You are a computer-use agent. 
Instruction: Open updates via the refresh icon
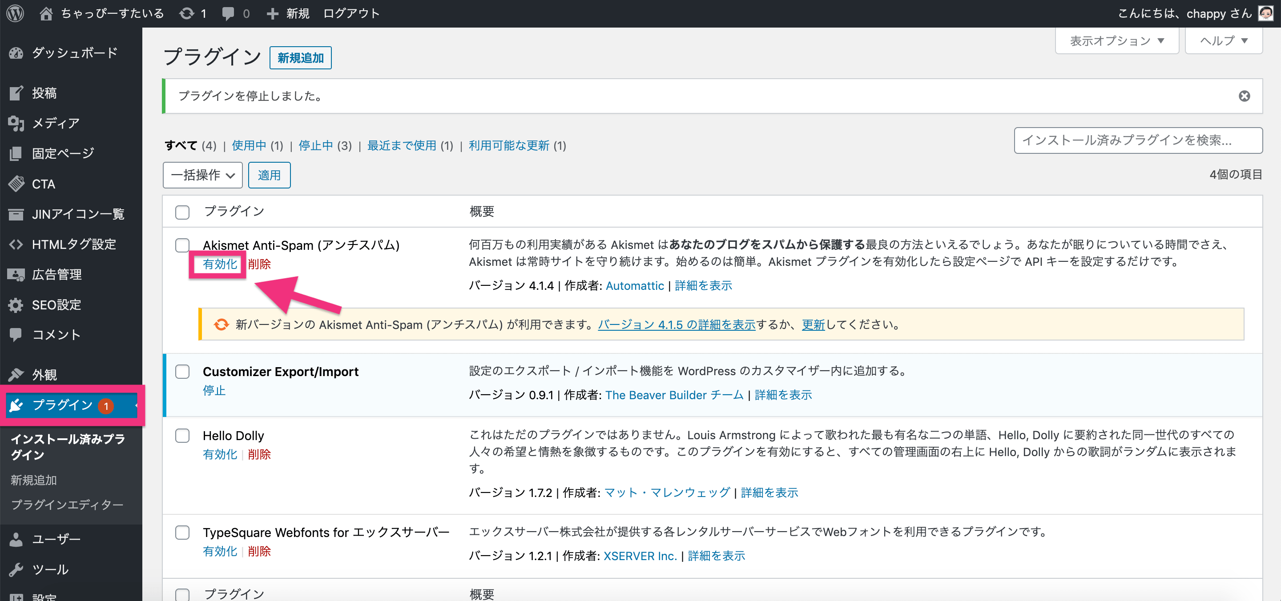(x=187, y=13)
